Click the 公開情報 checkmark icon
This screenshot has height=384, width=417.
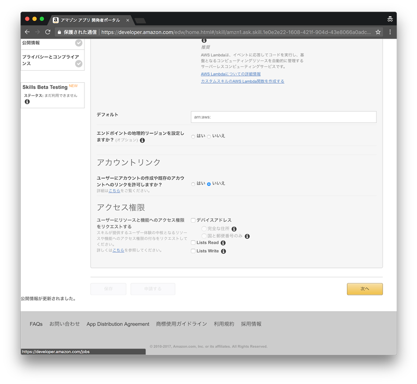tap(79, 43)
